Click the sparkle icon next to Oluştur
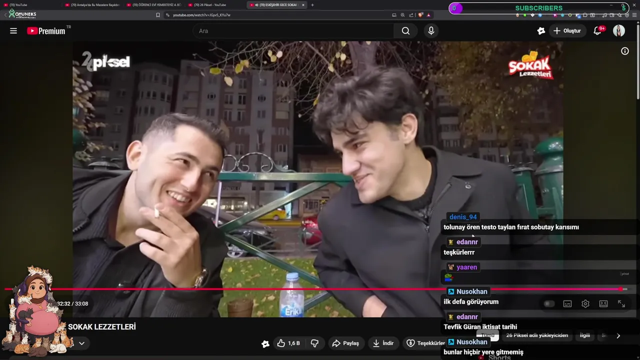Screen dimensions: 640x360 pos(541,31)
